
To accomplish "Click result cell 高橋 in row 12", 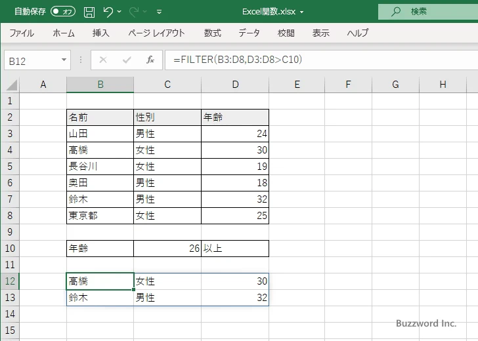I will point(100,281).
